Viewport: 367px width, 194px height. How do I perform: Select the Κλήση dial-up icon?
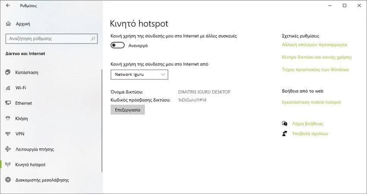tap(8, 118)
